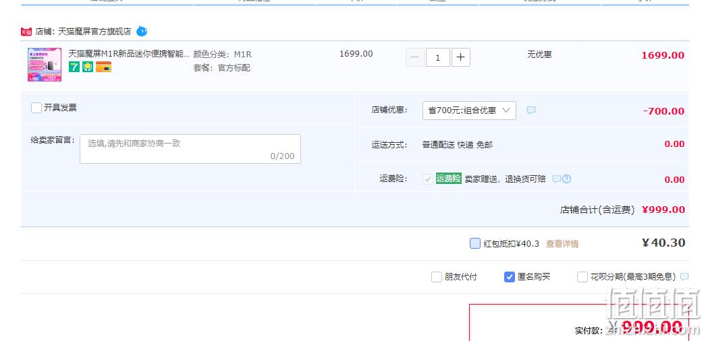
Task: Uncheck the 匿名购买 checkbox
Action: point(509,277)
